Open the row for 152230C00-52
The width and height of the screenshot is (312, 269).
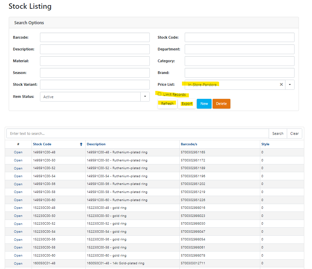click(x=18, y=224)
